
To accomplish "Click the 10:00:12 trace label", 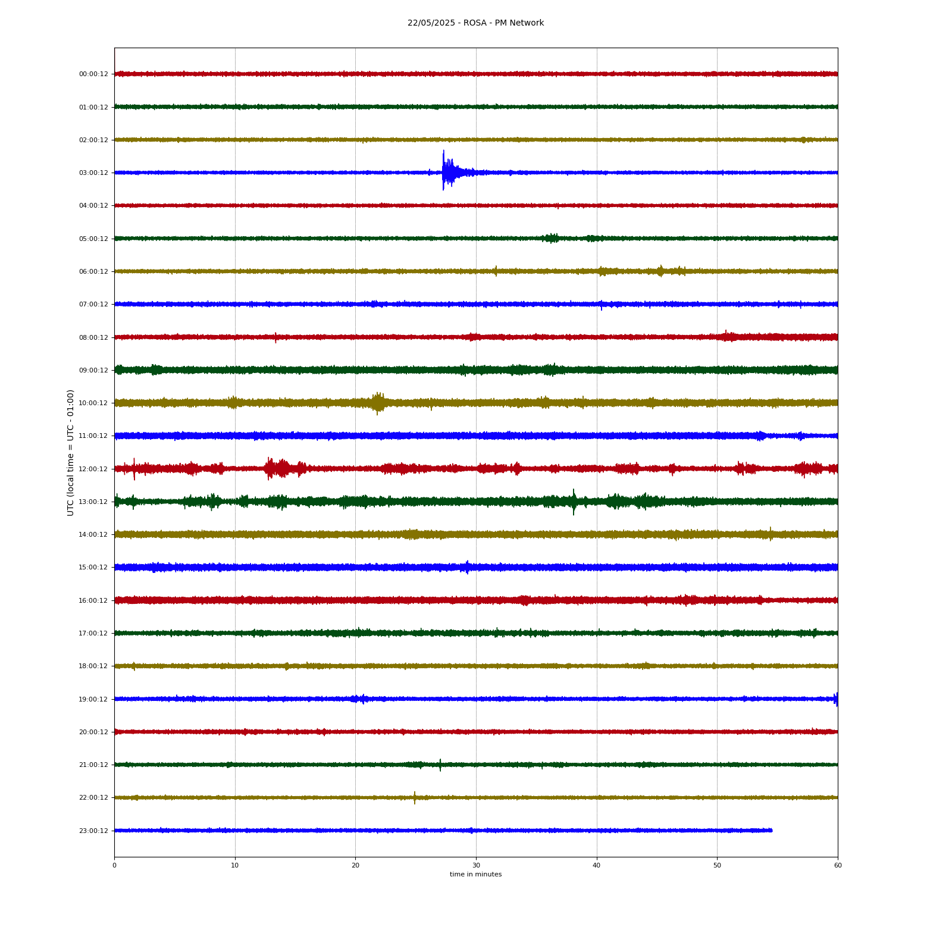I will click(x=93, y=403).
